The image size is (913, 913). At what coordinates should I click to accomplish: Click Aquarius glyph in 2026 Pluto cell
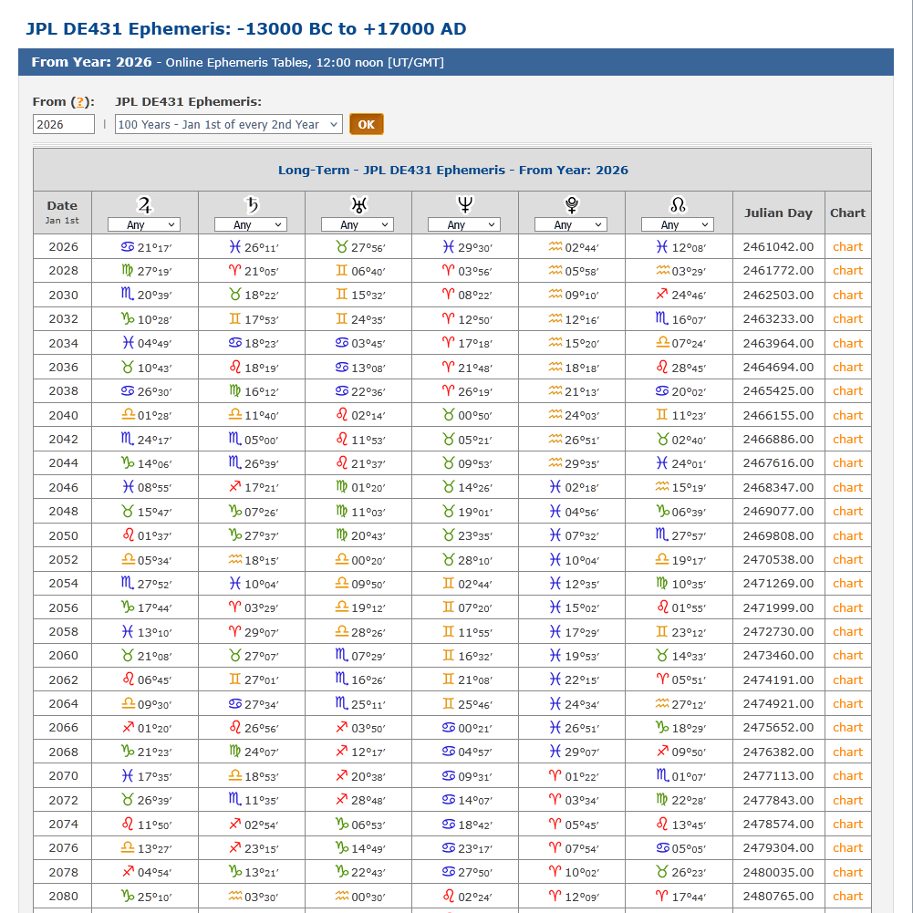(555, 247)
